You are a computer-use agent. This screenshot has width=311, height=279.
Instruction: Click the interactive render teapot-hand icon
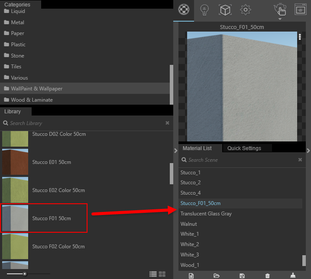click(280, 10)
